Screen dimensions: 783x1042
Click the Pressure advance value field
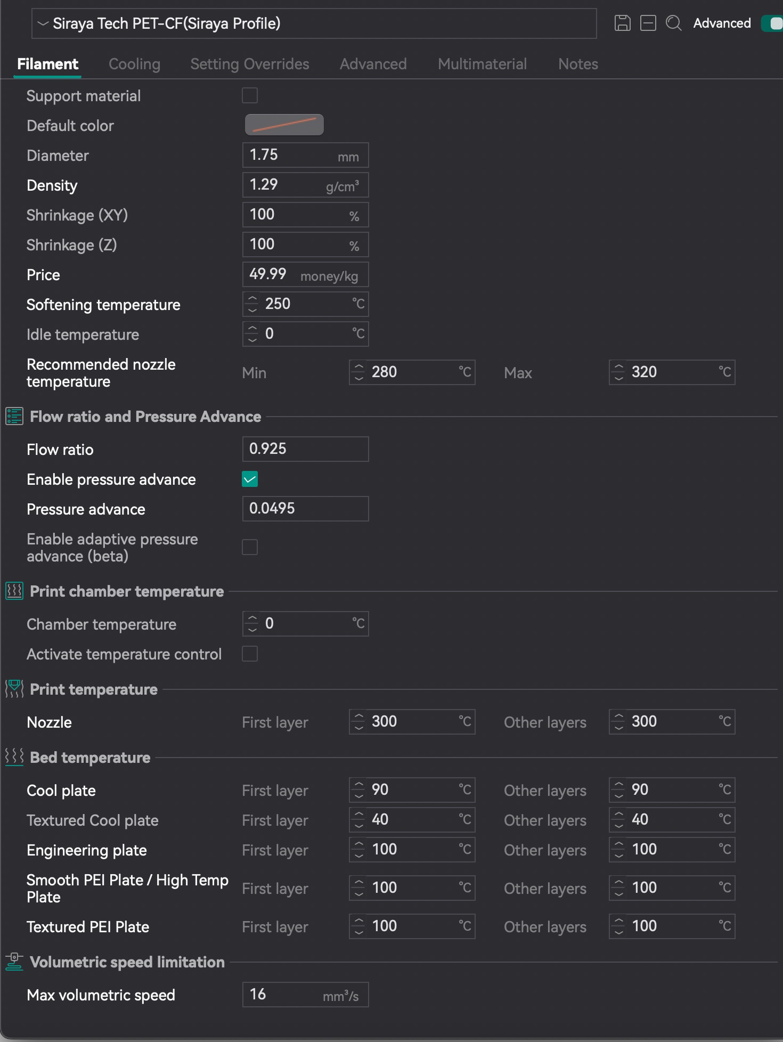(306, 509)
